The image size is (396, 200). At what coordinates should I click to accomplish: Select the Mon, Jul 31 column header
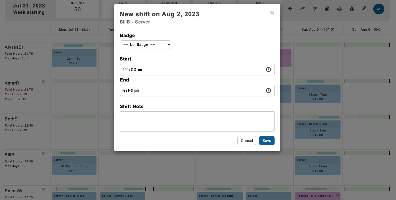pyautogui.click(x=74, y=30)
